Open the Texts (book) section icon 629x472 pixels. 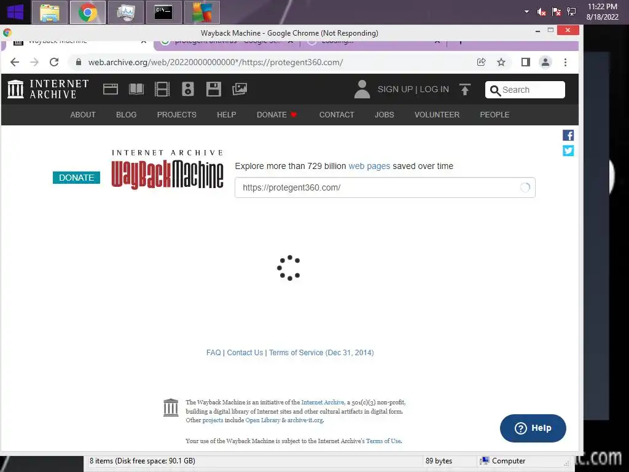click(x=136, y=89)
